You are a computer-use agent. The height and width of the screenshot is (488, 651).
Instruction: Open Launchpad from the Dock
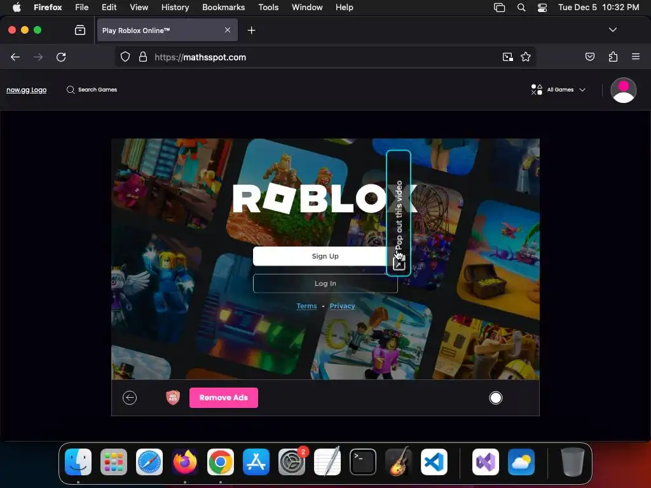click(114, 462)
